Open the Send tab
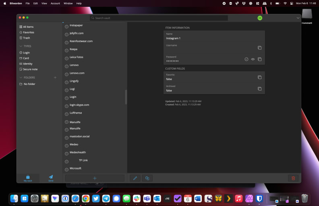319x206 pixels. 51,178
